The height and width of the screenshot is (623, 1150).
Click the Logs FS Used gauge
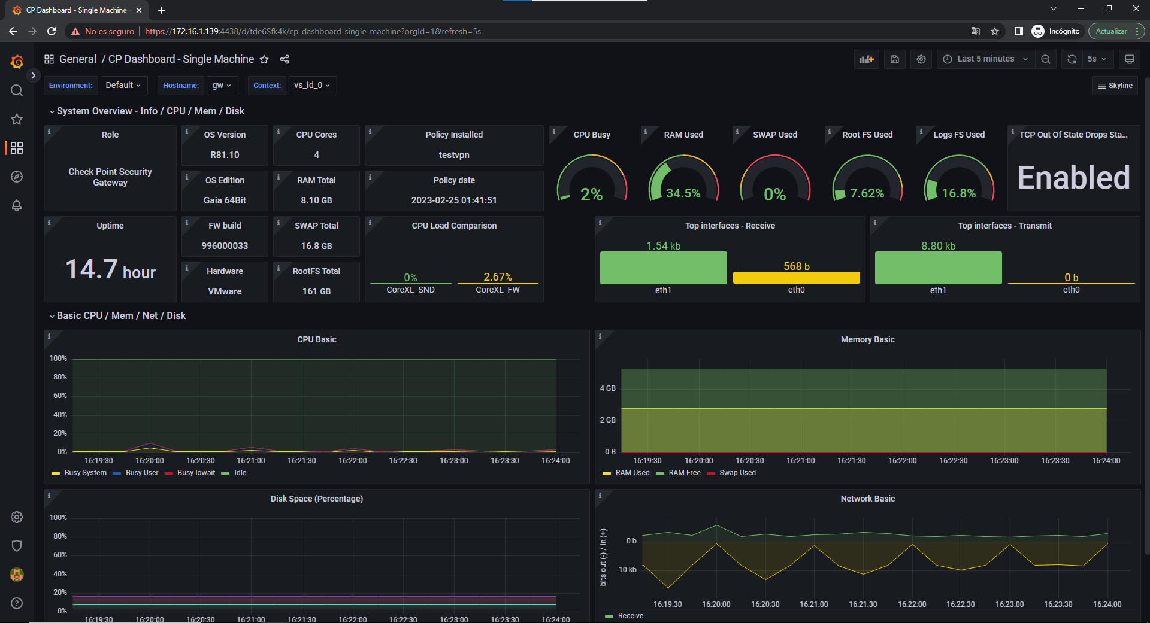coord(959,178)
